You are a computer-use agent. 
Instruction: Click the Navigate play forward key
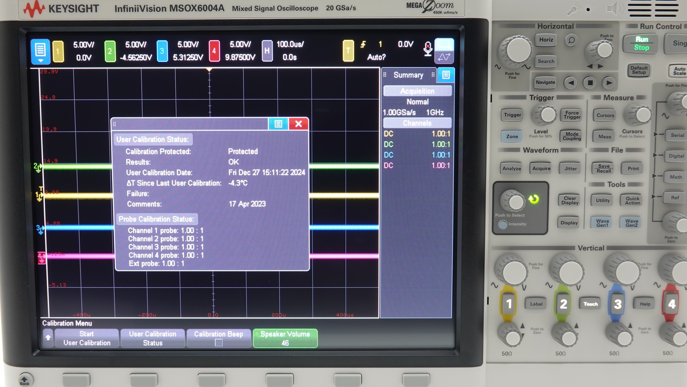pyautogui.click(x=608, y=82)
